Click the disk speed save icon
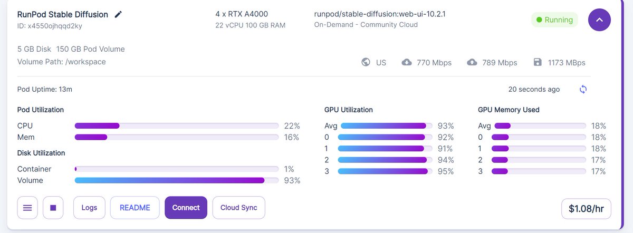The width and height of the screenshot is (633, 233). (538, 62)
